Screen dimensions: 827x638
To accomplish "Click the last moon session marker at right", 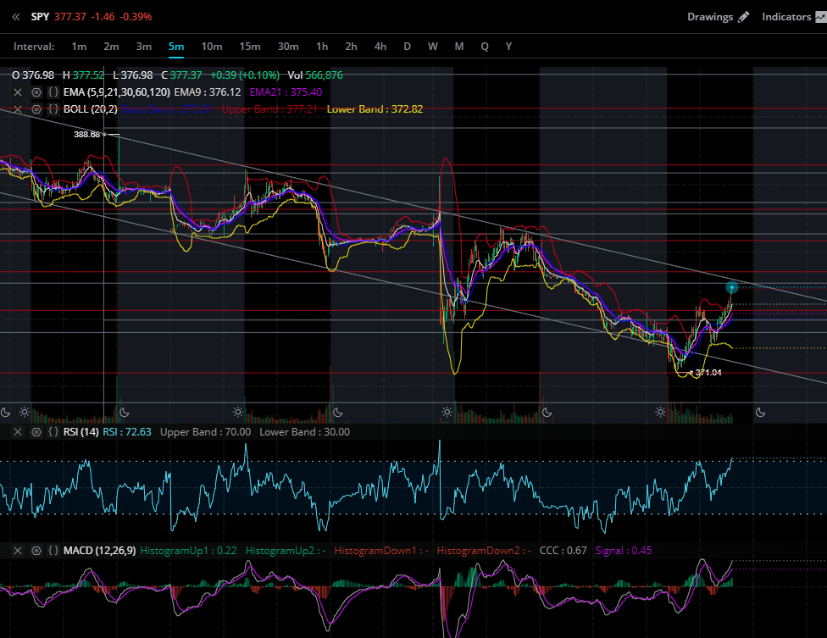I will pyautogui.click(x=760, y=413).
